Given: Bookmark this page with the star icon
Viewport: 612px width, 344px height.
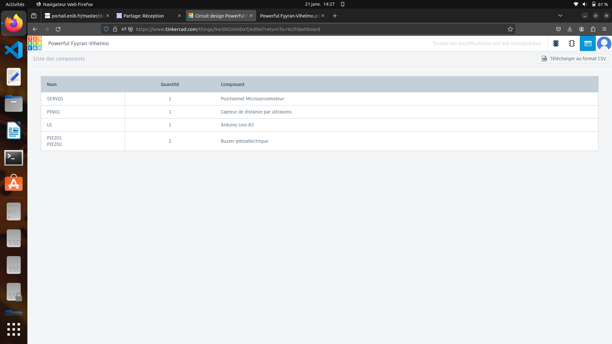Looking at the screenshot, I should click(510, 29).
